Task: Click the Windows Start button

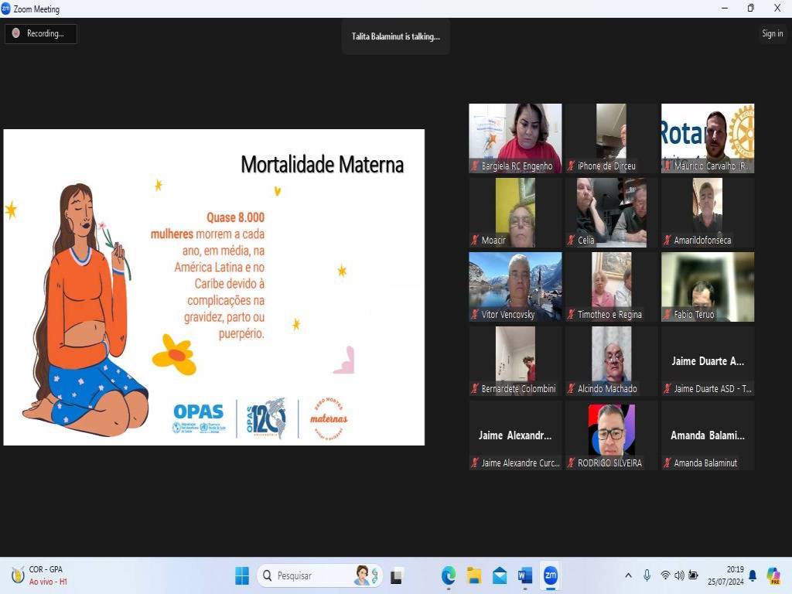Action: click(x=242, y=575)
